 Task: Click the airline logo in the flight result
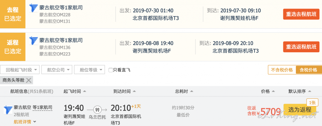pyautogui.click(x=8, y=110)
